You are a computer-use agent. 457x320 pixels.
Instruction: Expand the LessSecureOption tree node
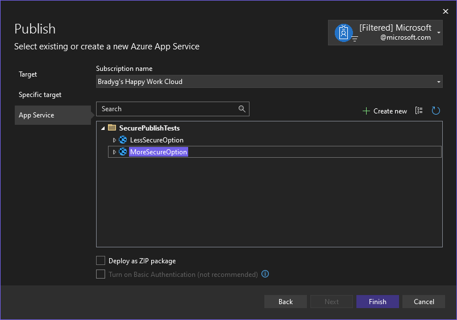[114, 140]
